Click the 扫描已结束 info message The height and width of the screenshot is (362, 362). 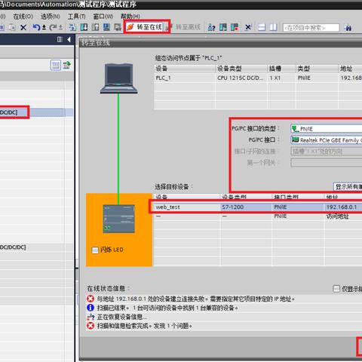tap(167, 308)
